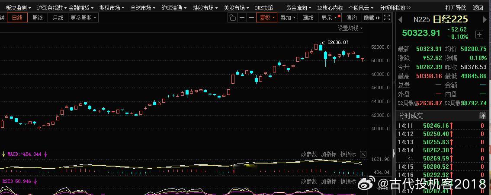Screen dimensions: 491x195
Task: Click the 最低 value 49845.86
Action: click(474, 76)
